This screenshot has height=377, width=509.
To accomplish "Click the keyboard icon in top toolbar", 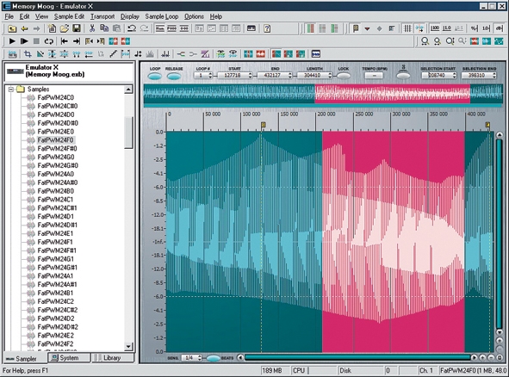I will click(x=251, y=28).
